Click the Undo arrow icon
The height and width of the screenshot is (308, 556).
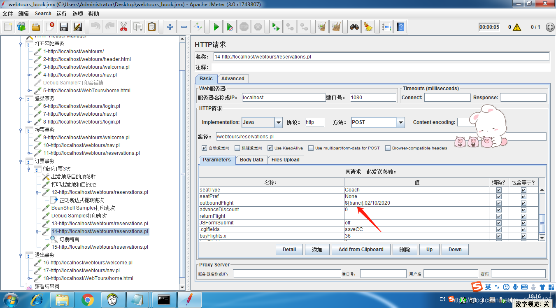95,27
